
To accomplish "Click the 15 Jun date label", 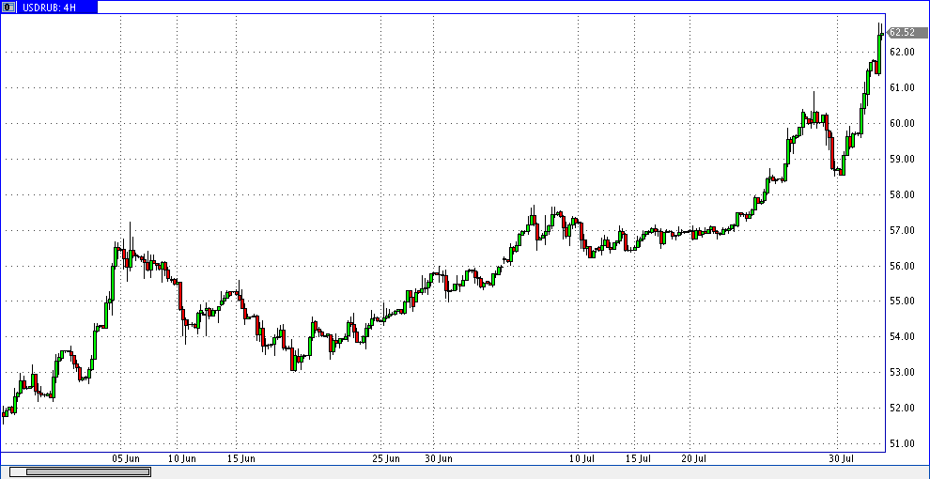I will [x=241, y=459].
